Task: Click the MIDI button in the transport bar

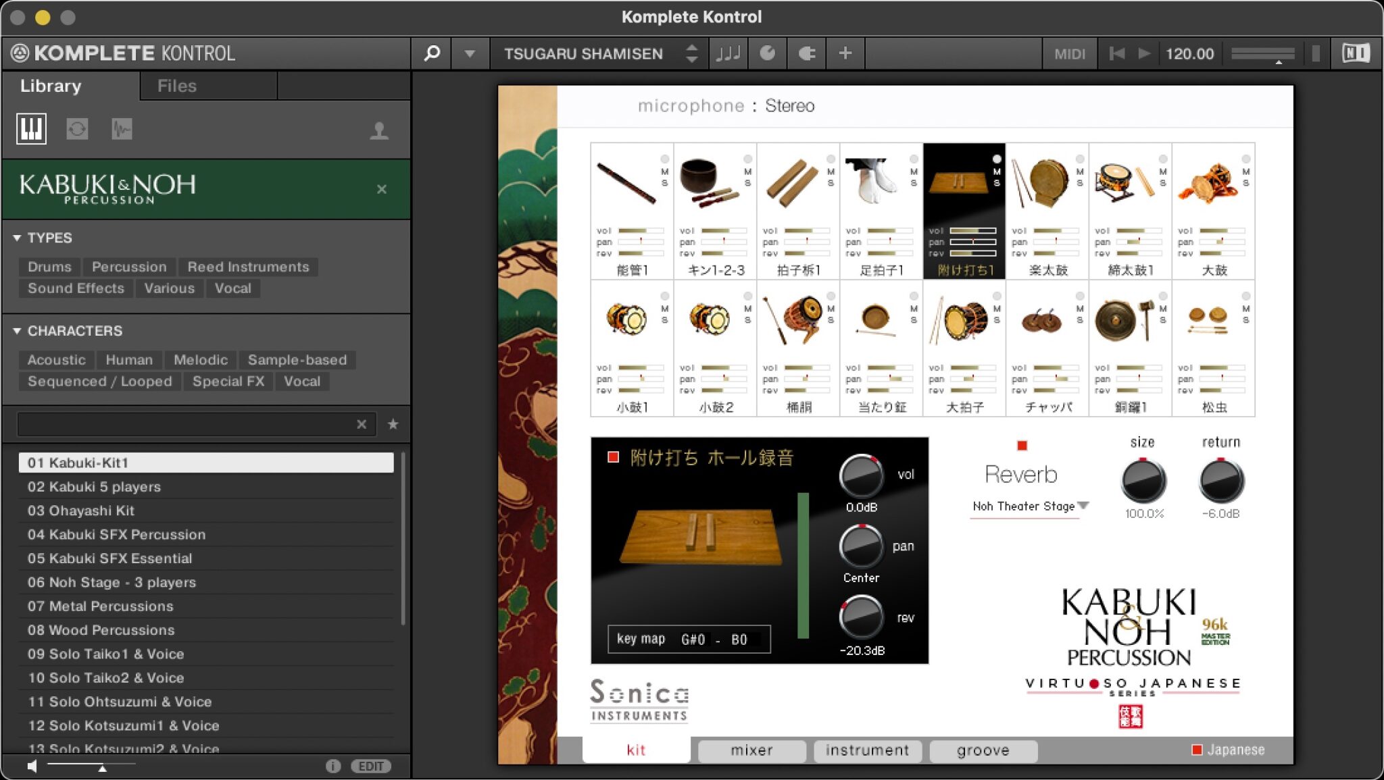Action: (1070, 53)
